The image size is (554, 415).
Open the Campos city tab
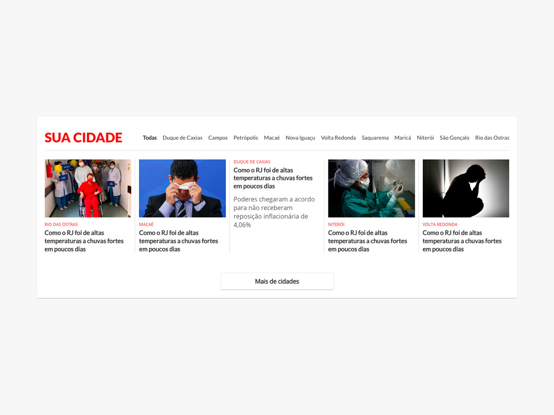tap(218, 138)
